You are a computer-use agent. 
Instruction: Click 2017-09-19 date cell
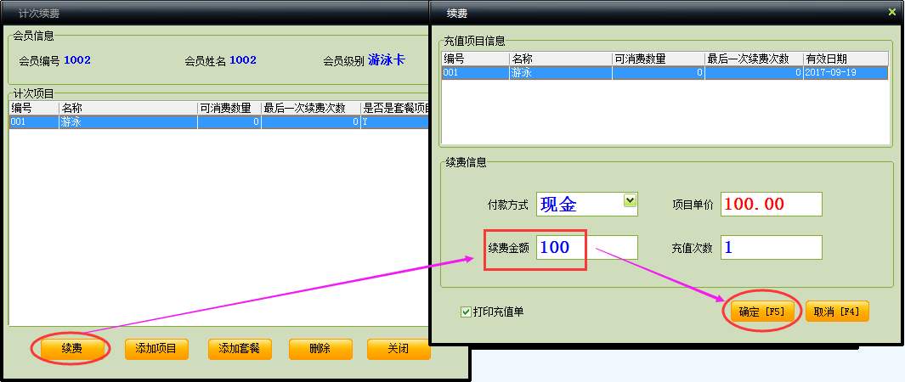846,73
